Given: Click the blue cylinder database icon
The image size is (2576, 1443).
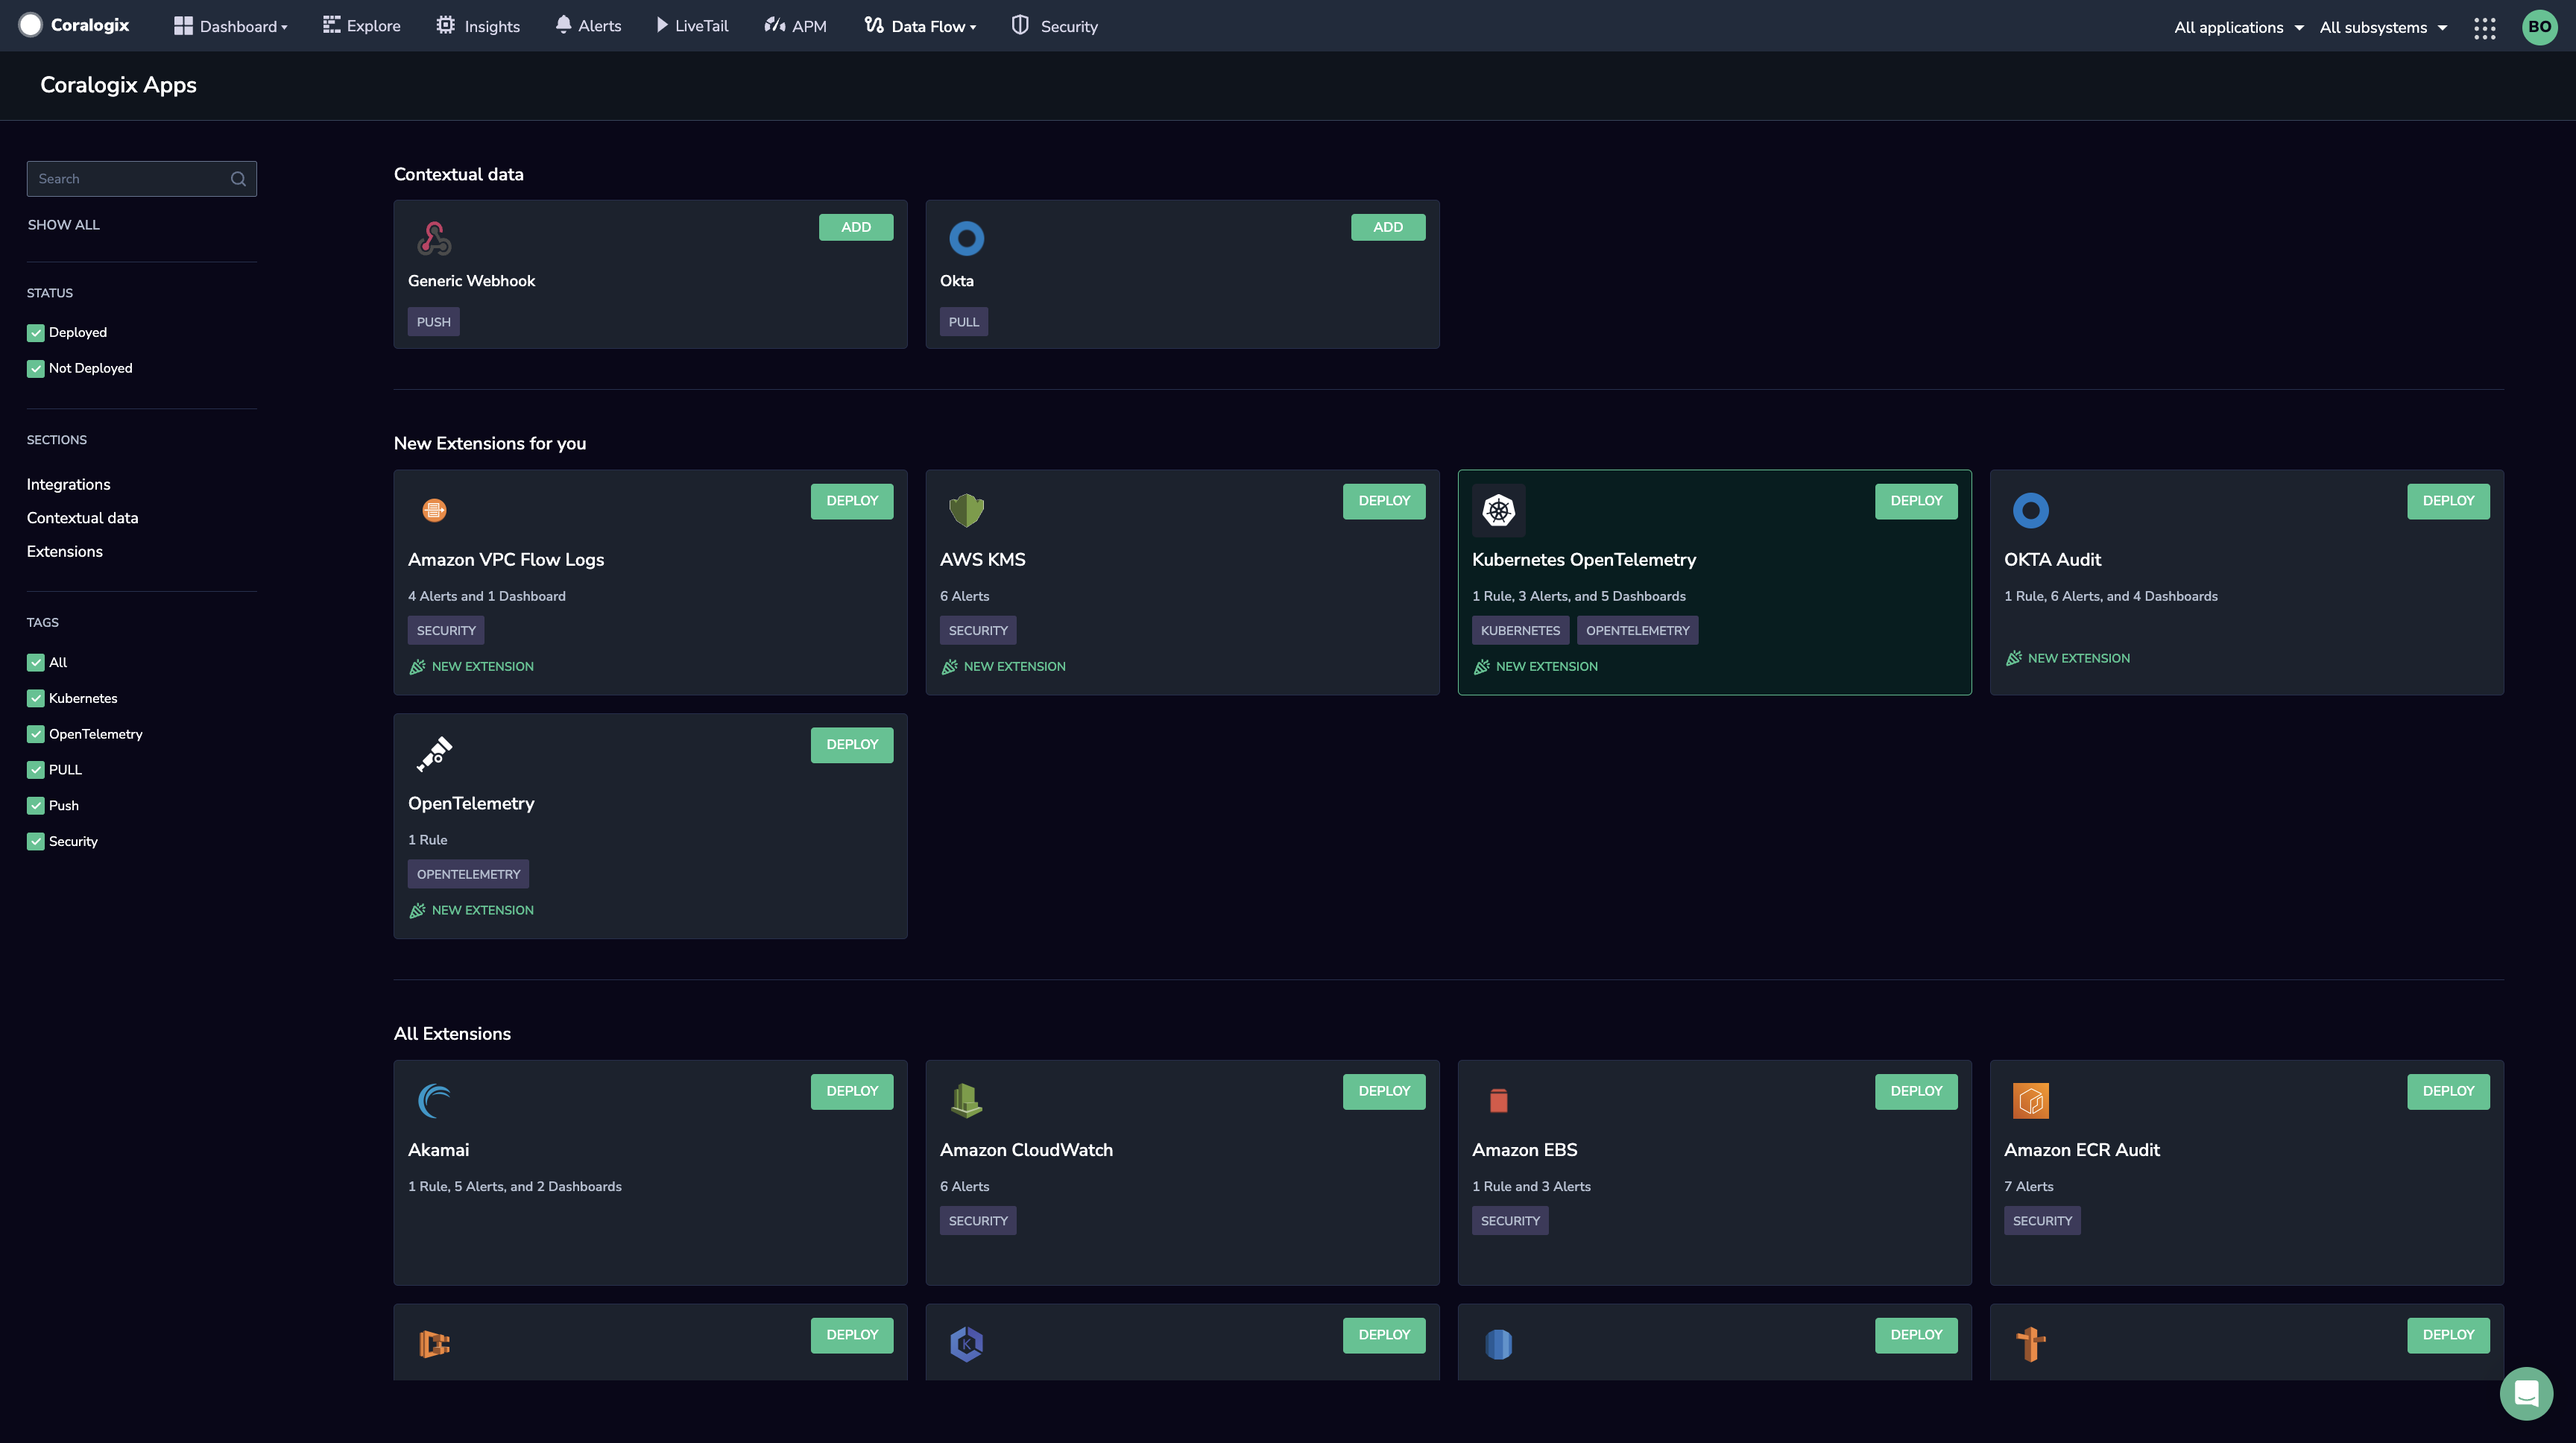Looking at the screenshot, I should [1498, 1344].
